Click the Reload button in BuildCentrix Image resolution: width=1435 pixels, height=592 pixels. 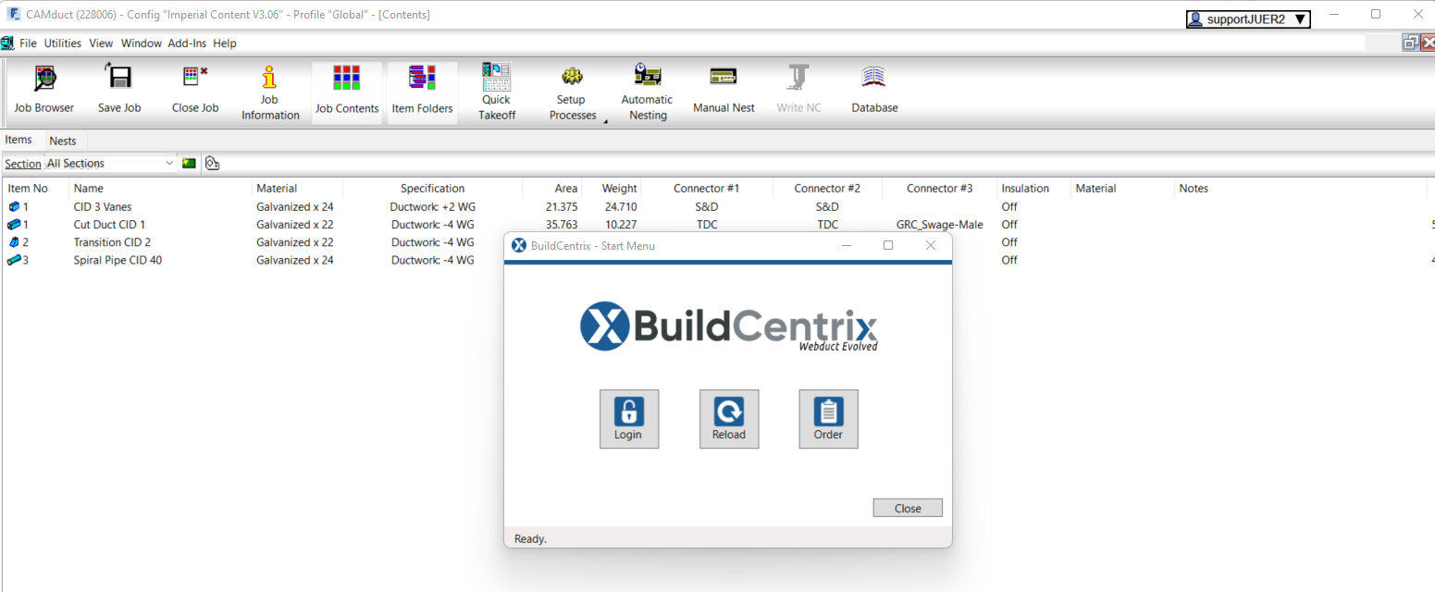pos(729,418)
